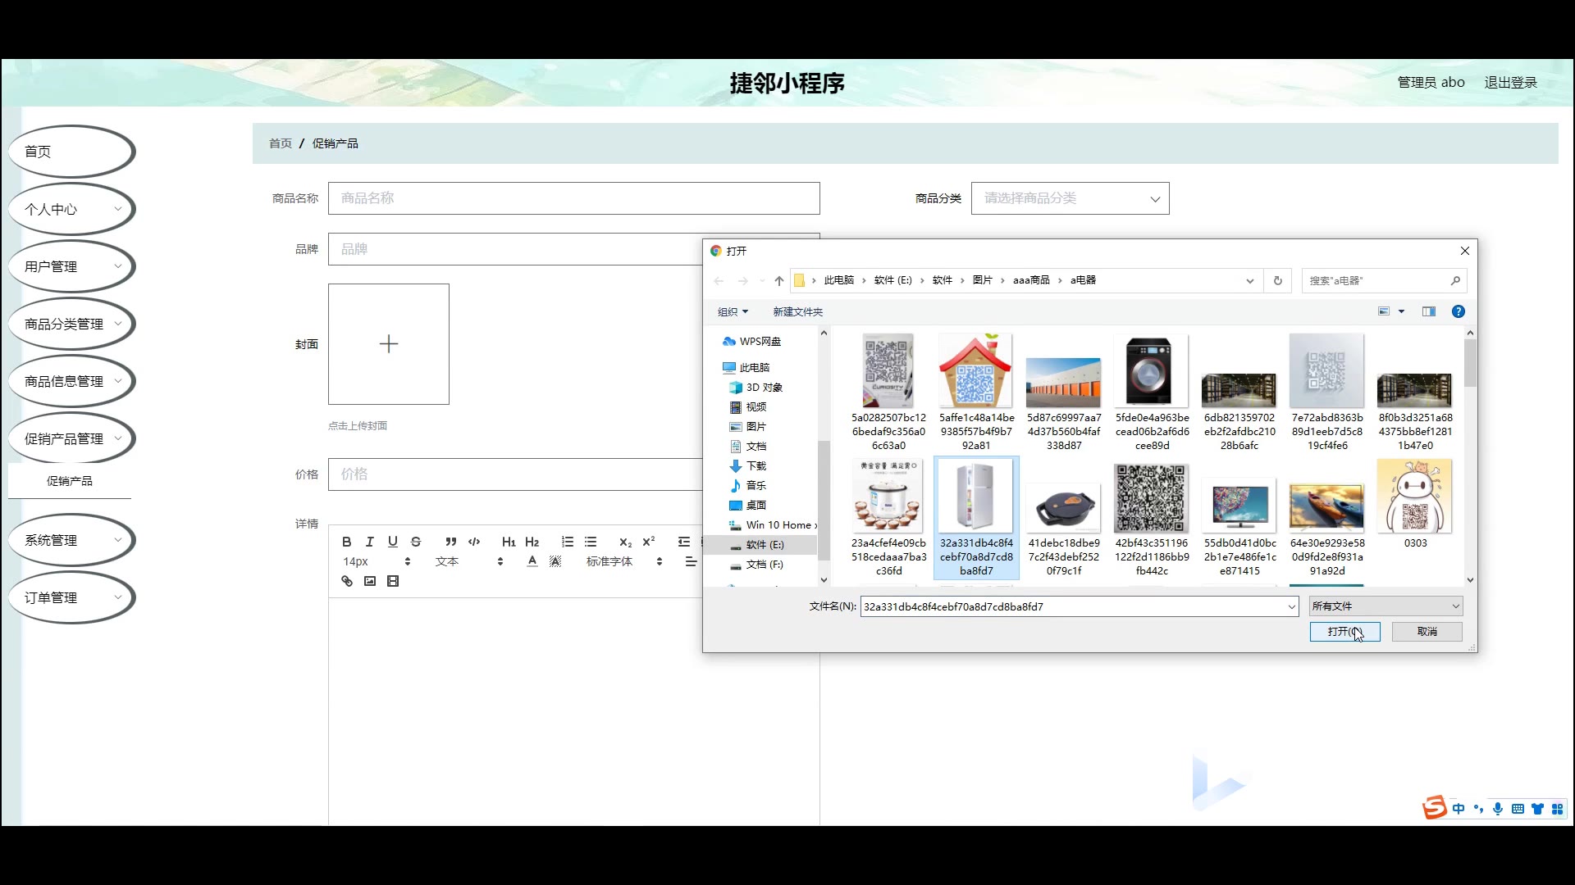Click the text color picker icon
Image resolution: width=1575 pixels, height=885 pixels.
coord(532,561)
